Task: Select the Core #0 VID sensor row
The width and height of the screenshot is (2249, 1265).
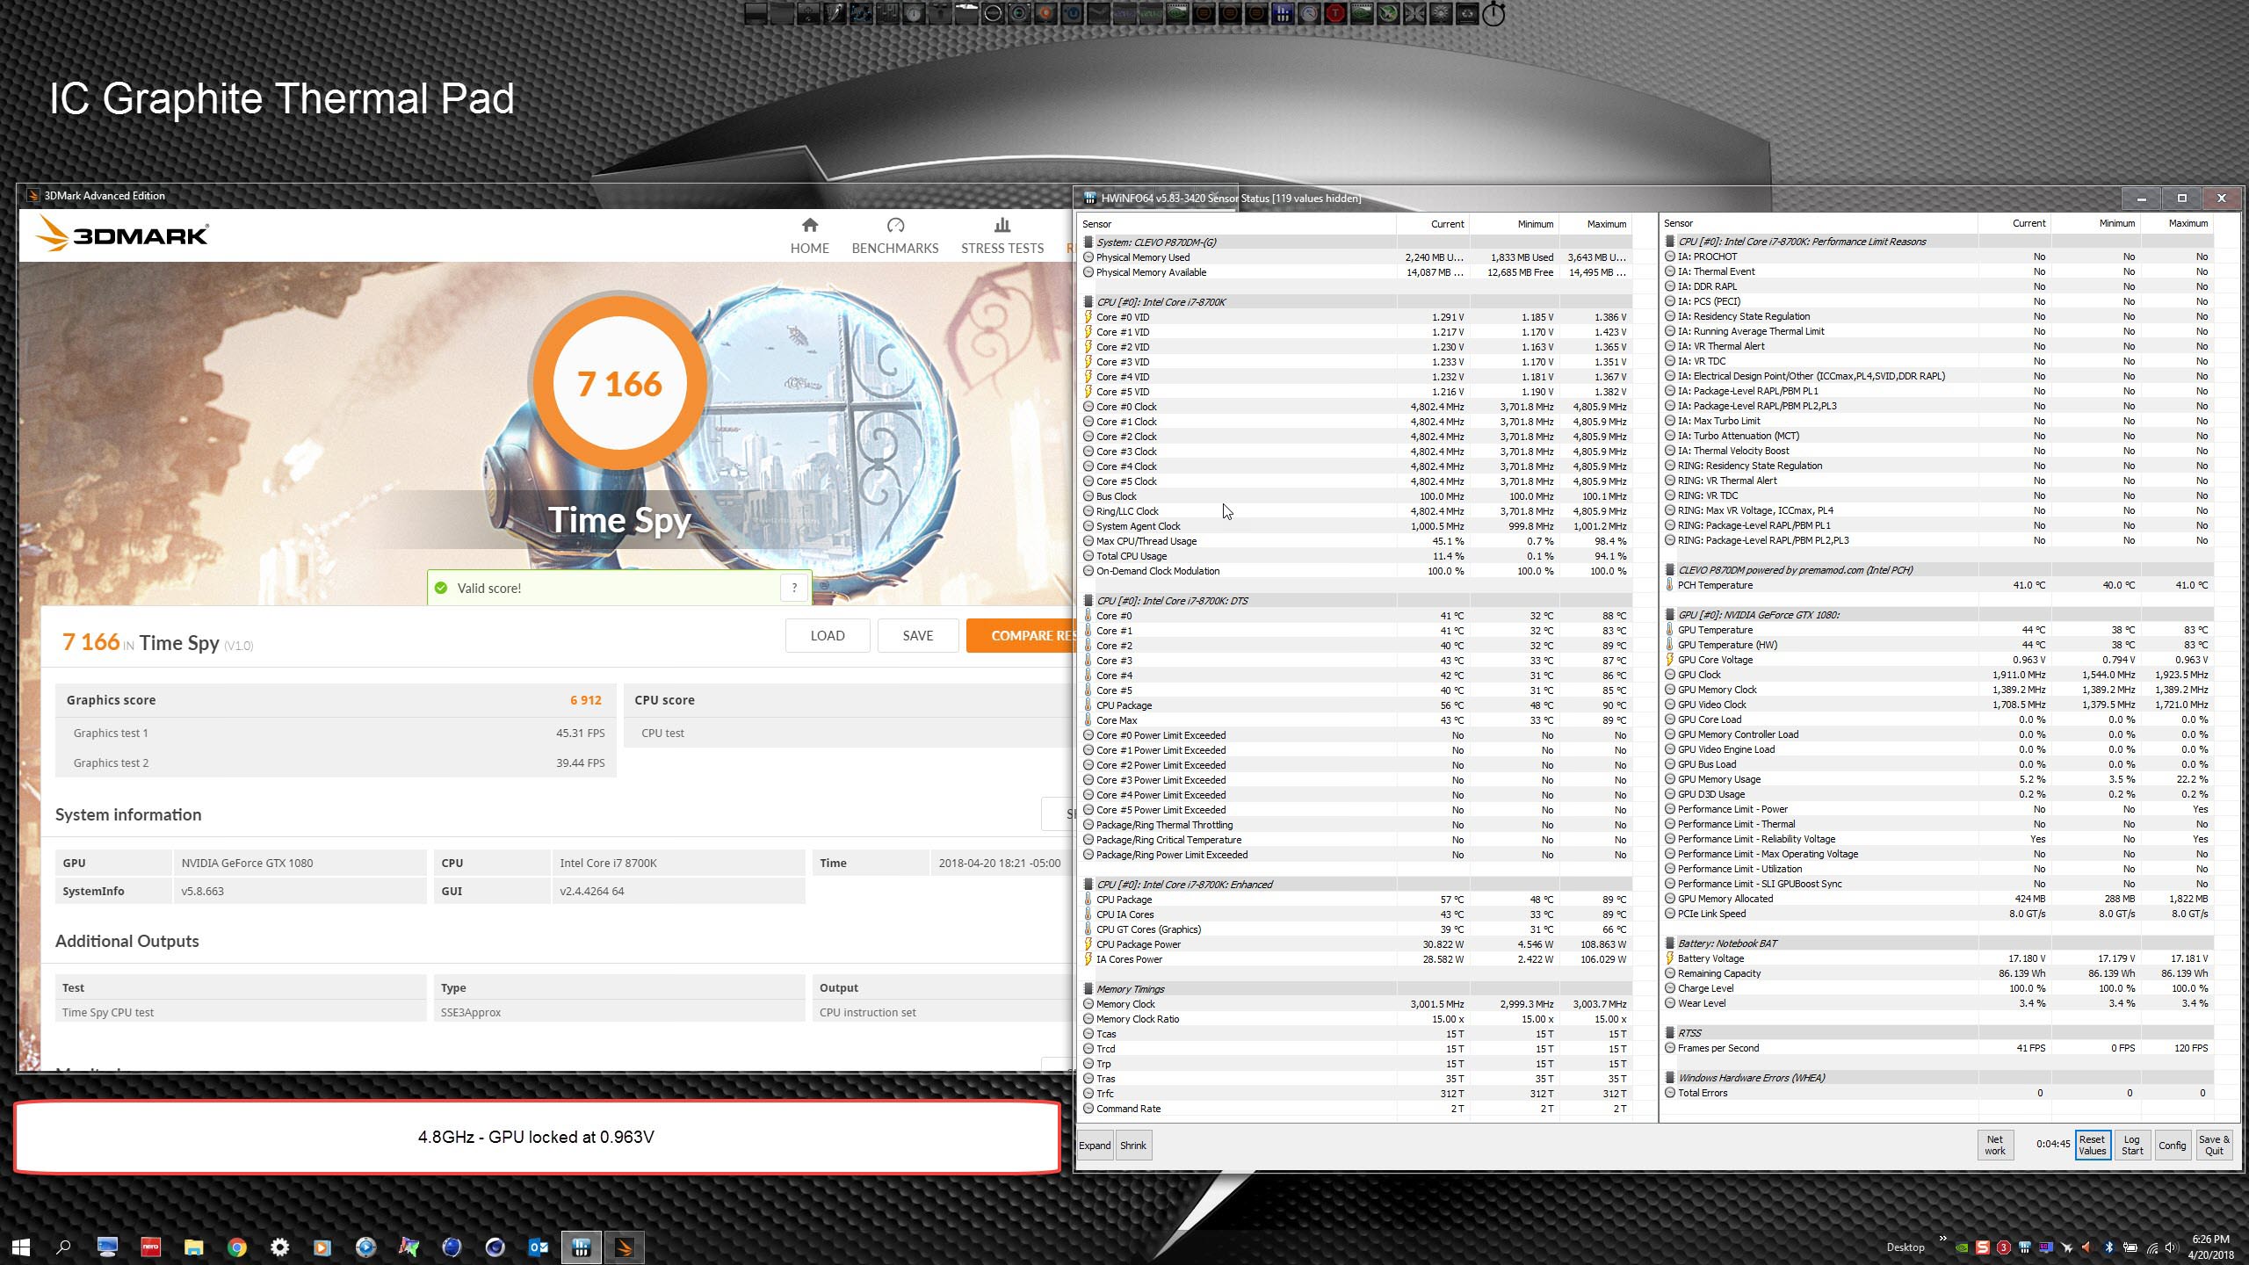Action: pos(1356,317)
